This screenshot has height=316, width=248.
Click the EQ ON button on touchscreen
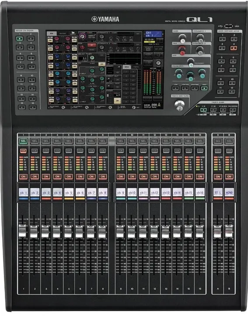point(102,64)
